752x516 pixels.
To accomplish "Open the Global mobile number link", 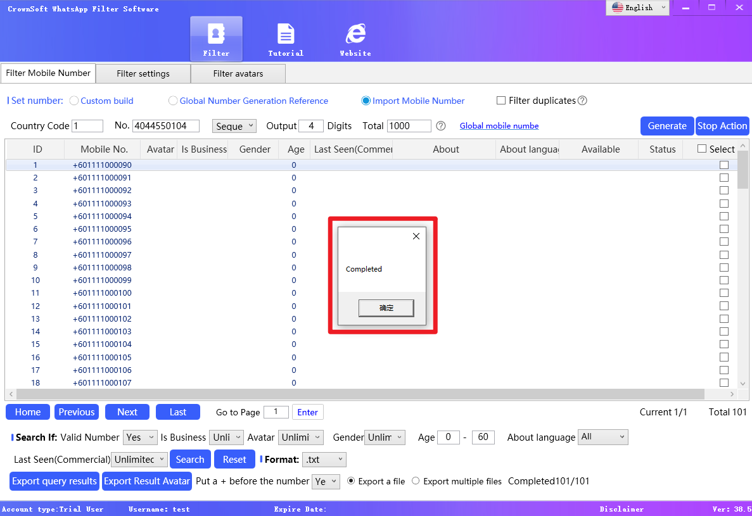I will [499, 125].
